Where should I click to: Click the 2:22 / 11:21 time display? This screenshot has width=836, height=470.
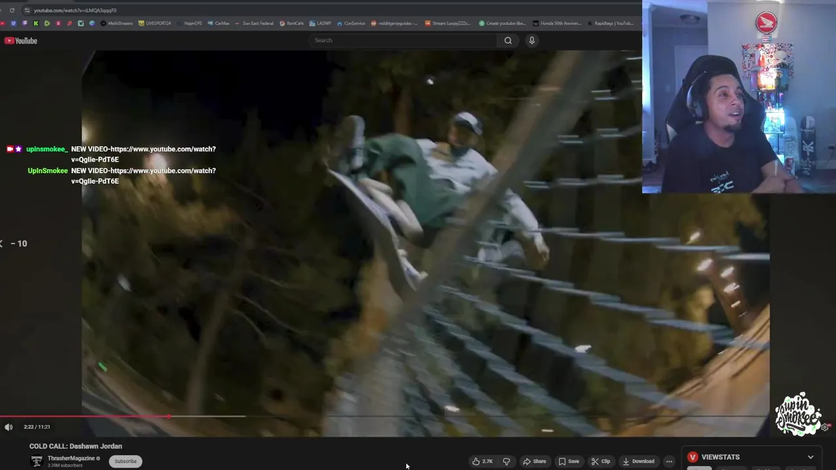[x=37, y=427]
